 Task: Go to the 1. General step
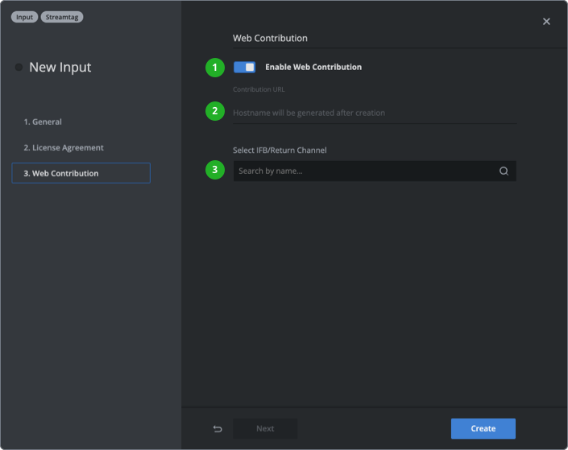click(x=43, y=122)
